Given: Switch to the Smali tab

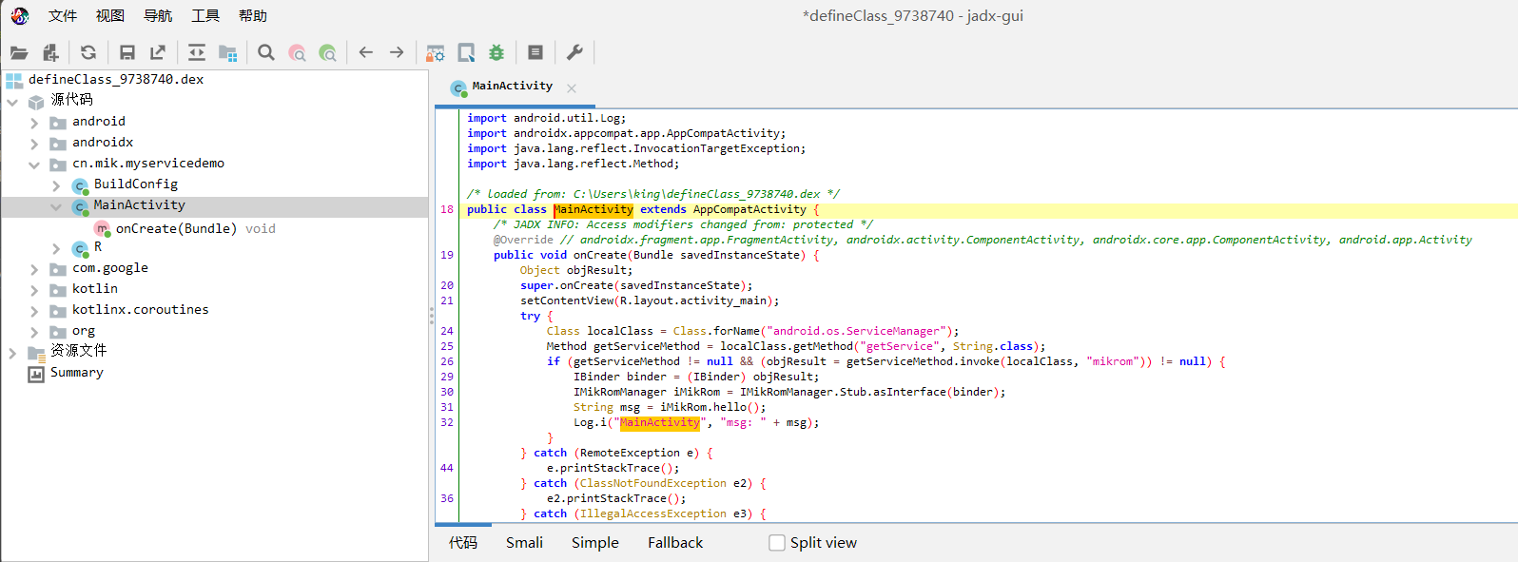Looking at the screenshot, I should [x=524, y=543].
